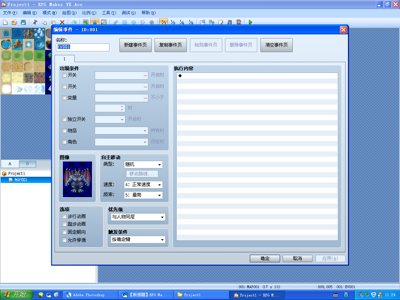Click the Copy toolbar icon
Image resolution: width=400 pixels, height=300 pixels.
click(x=44, y=22)
